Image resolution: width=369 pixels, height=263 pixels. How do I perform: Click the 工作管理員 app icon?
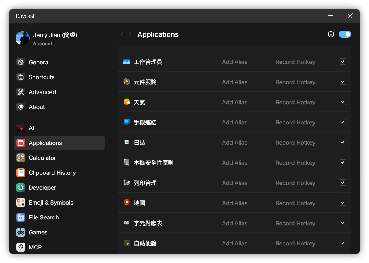127,62
